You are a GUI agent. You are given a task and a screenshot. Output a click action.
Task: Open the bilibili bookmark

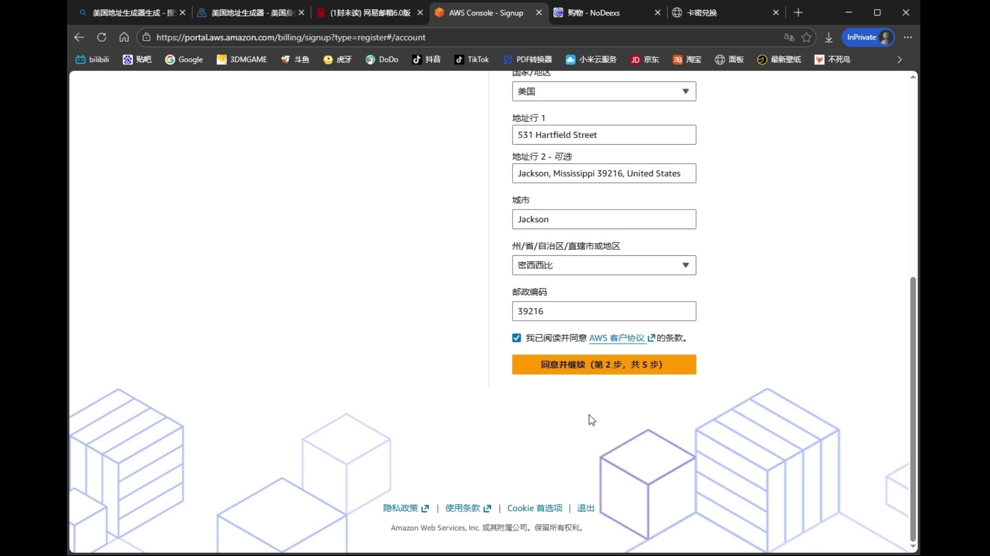pos(92,60)
